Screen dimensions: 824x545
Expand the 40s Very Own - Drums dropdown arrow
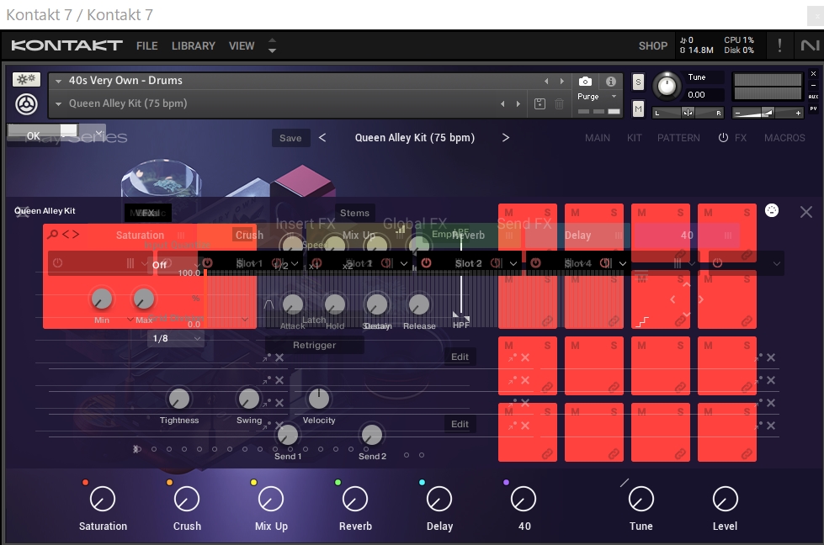[58, 81]
